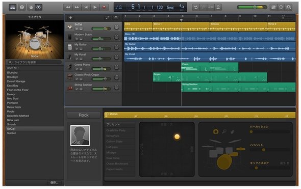
Task: Select the My Vocal microphone track icon
Action: pyautogui.click(x=70, y=57)
